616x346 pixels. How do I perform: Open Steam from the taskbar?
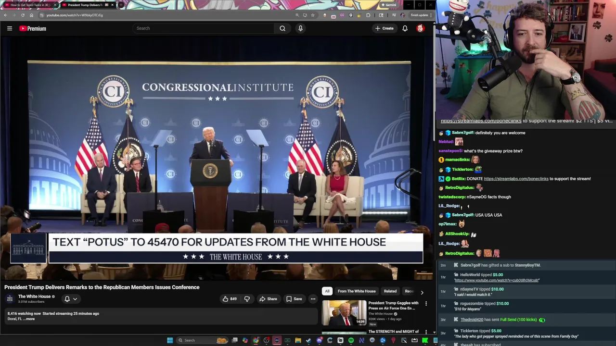coord(308,340)
